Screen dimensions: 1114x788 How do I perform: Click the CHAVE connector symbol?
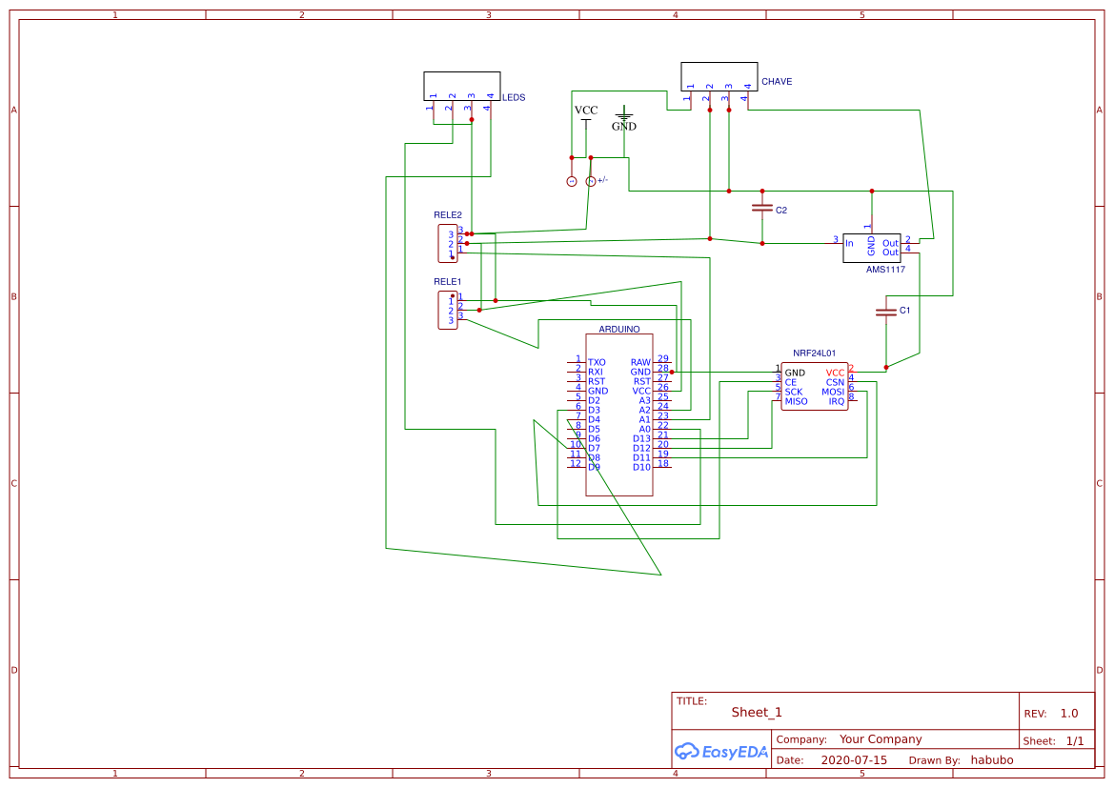(x=719, y=76)
